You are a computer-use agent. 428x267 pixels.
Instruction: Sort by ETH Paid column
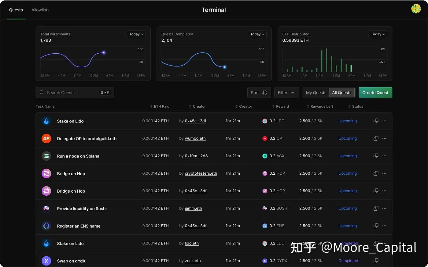[160, 106]
